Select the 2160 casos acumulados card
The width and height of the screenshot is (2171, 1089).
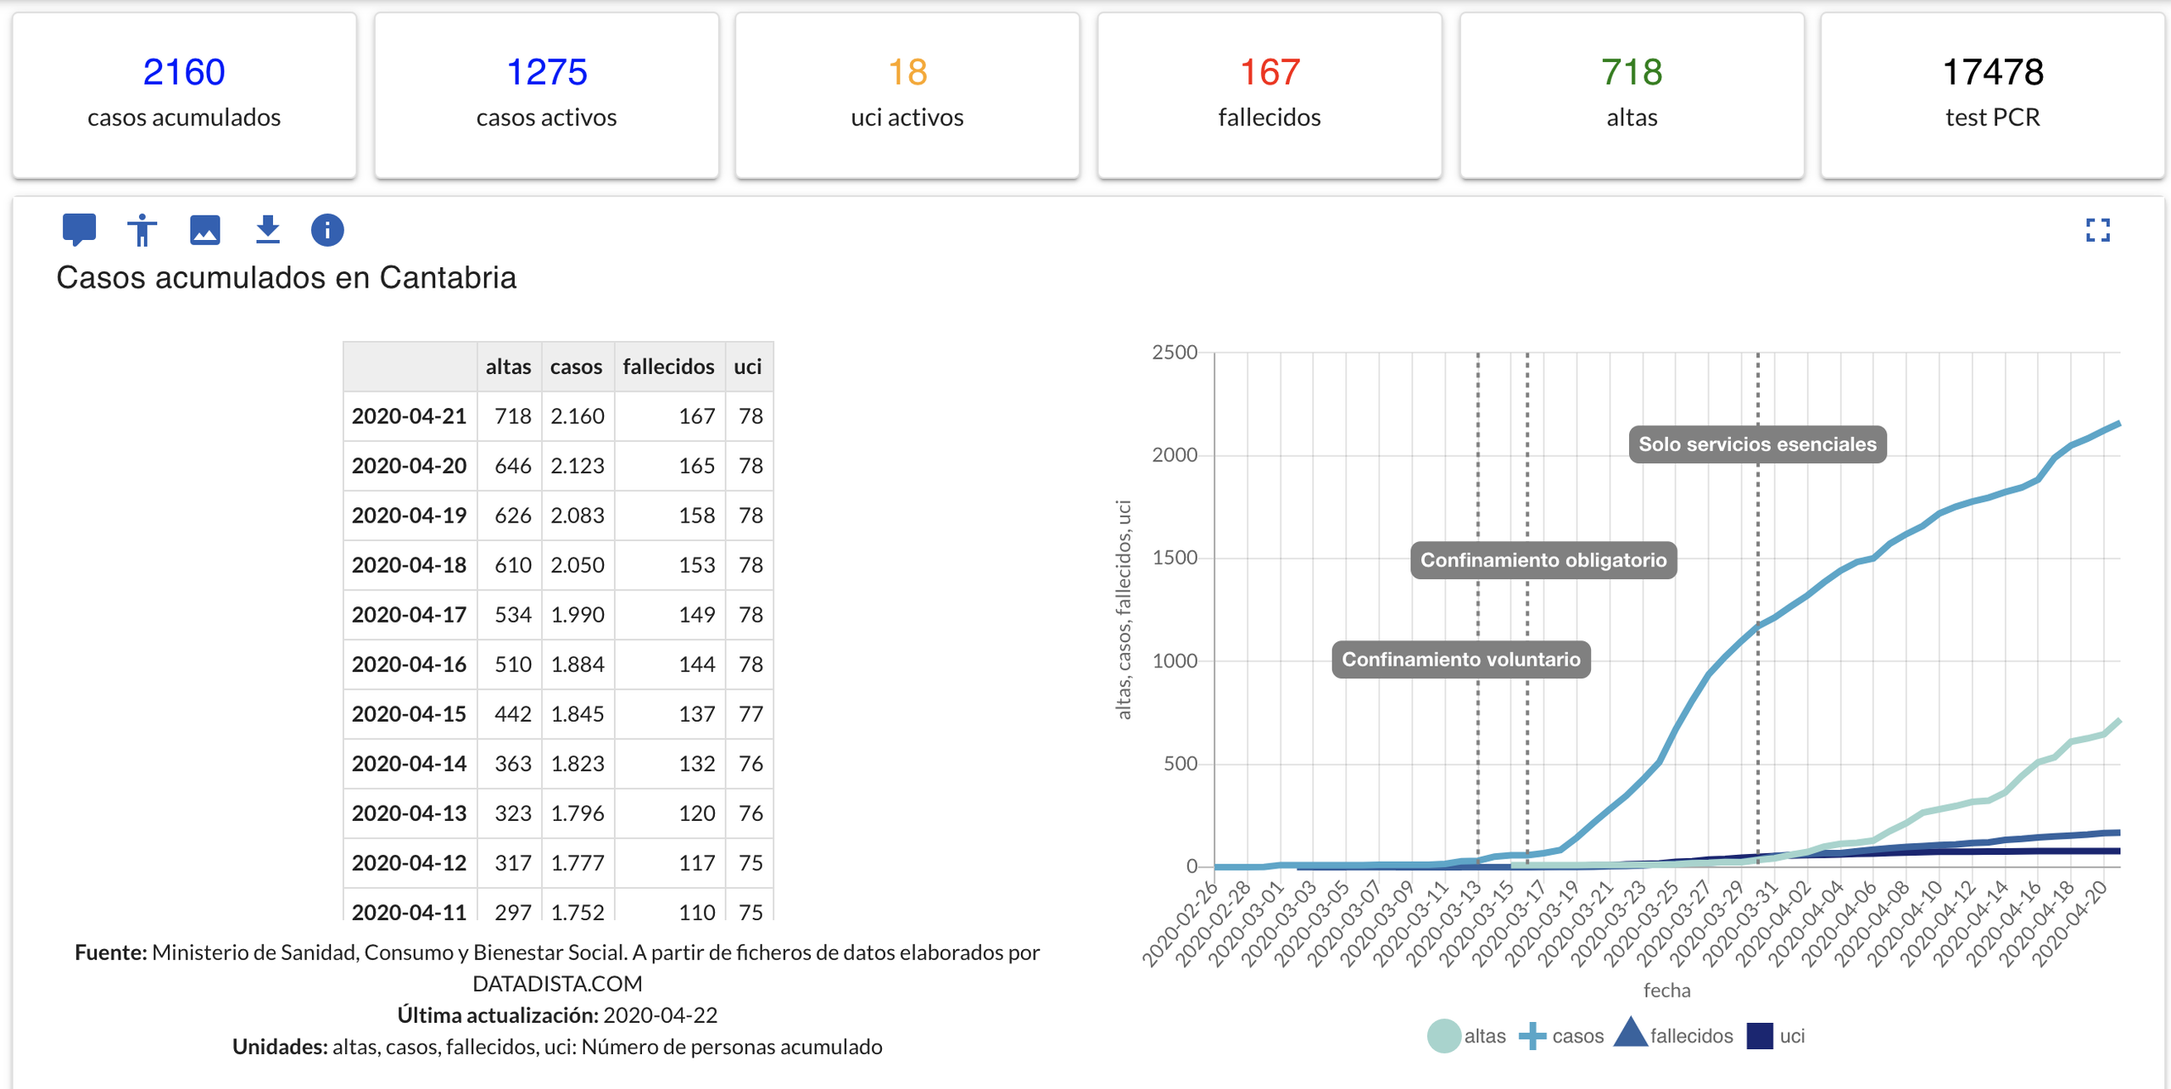click(x=184, y=95)
